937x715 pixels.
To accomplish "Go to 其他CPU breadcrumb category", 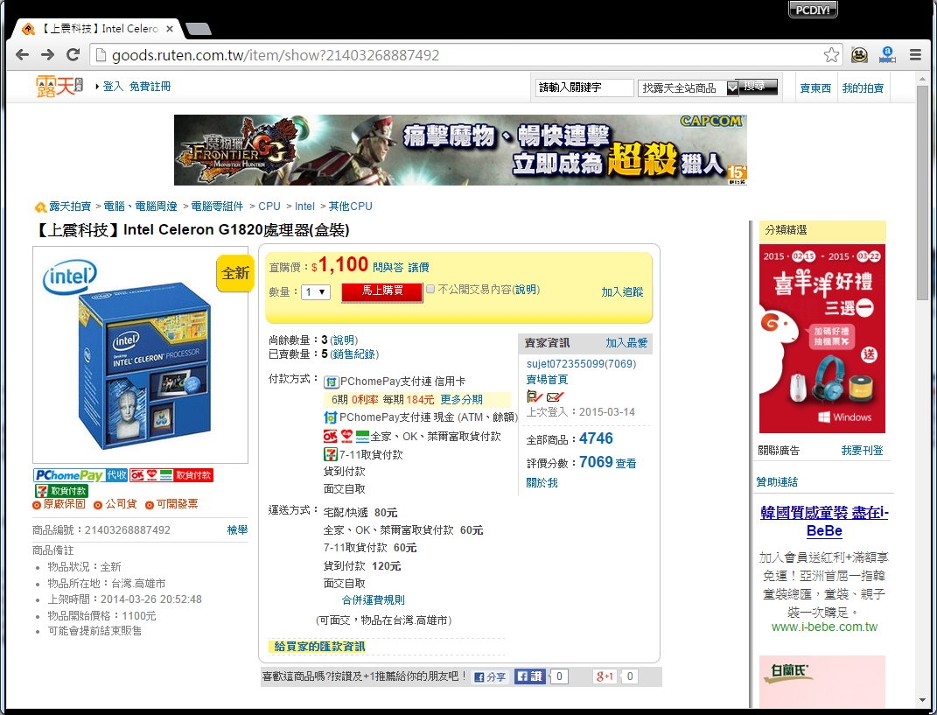I will (350, 207).
